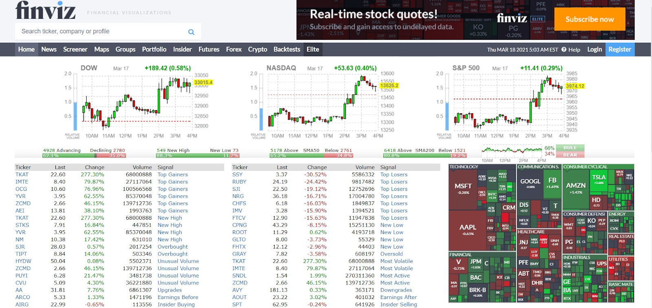Screen dimensions: 652x308
Task: Open STKS ticker link
Action: (22, 225)
